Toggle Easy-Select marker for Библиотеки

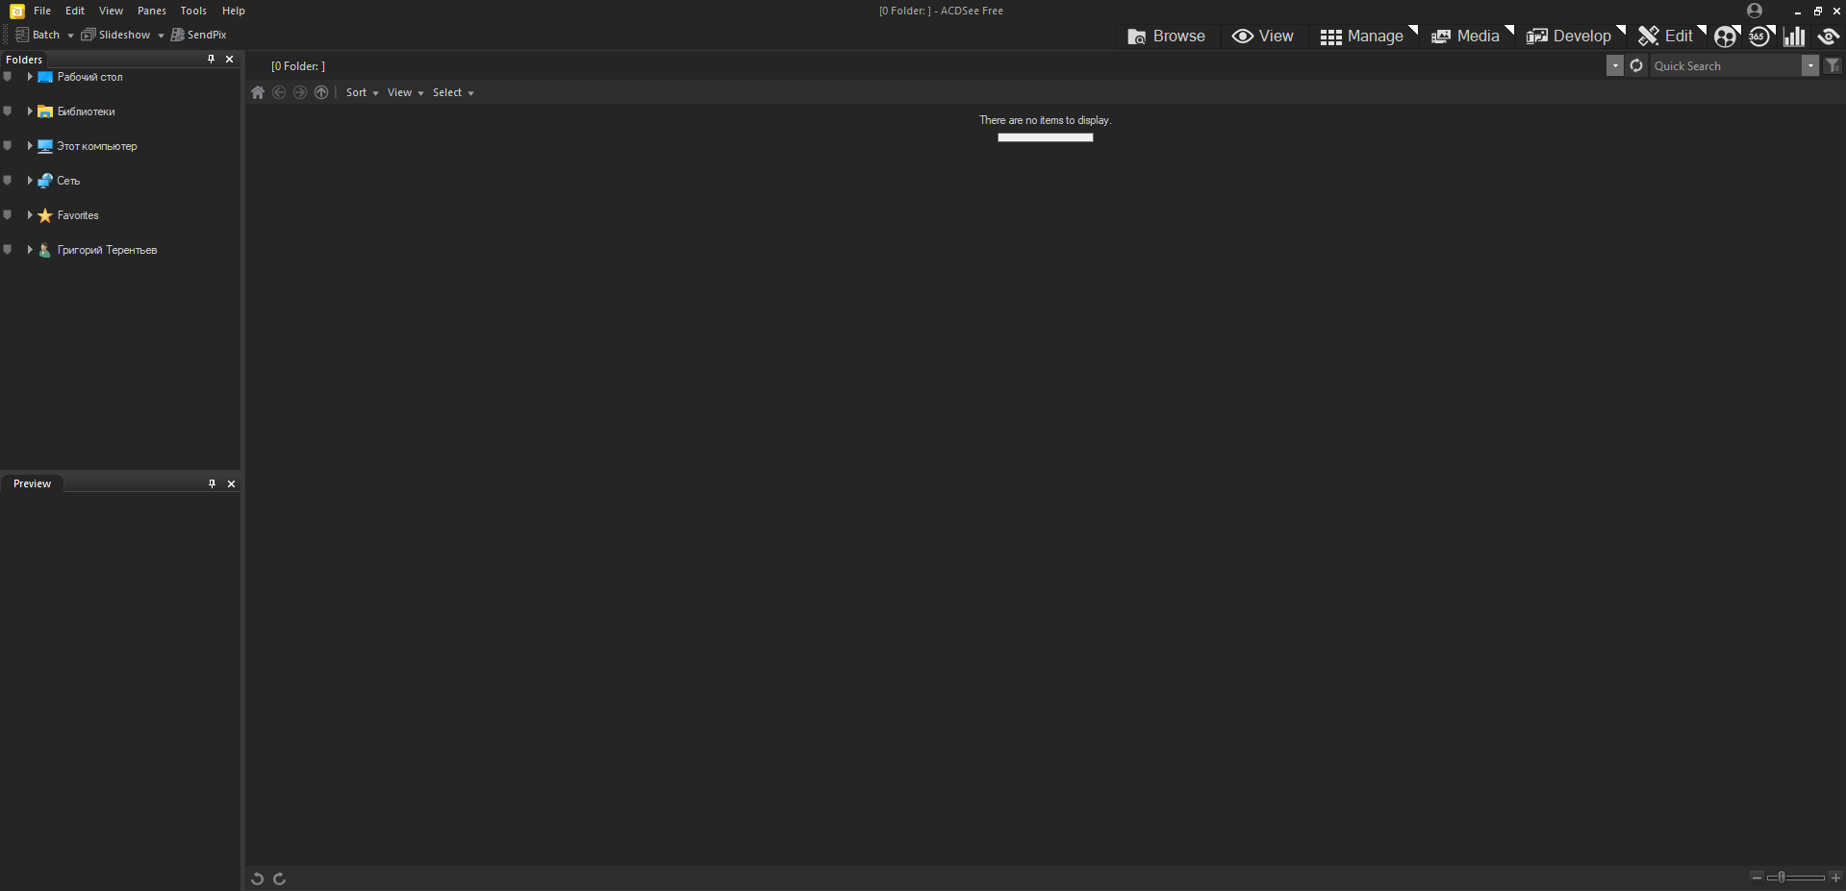[8, 111]
